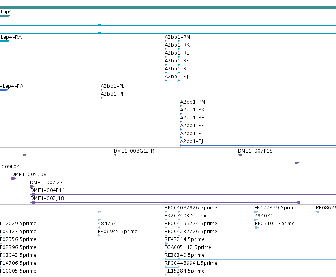Select the T17029.5prime EST label

pos(18,224)
